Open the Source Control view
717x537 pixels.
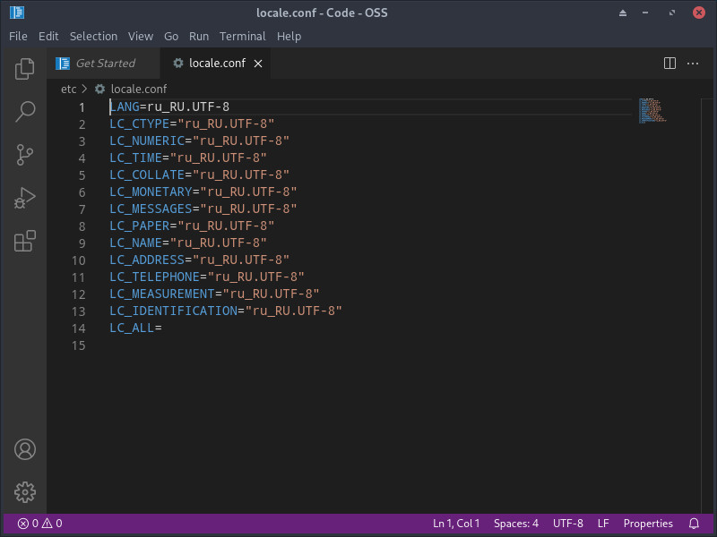[x=24, y=155]
